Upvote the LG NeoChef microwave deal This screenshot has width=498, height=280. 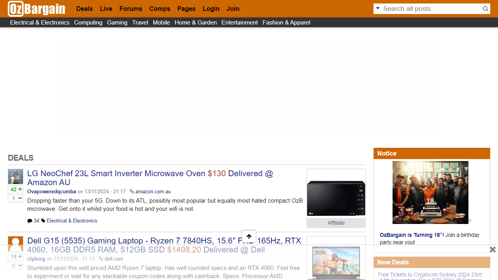coord(20,189)
